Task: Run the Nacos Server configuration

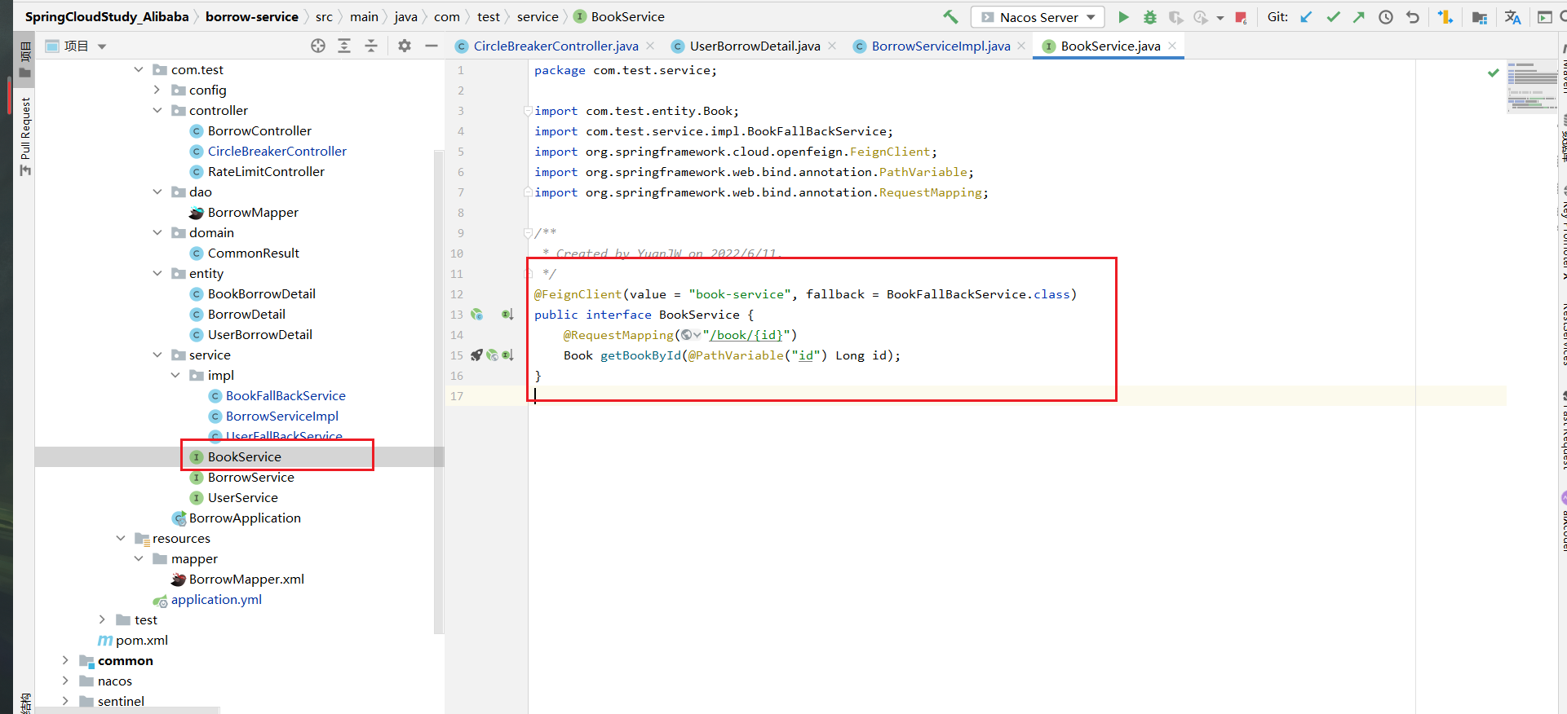Action: (x=1123, y=17)
